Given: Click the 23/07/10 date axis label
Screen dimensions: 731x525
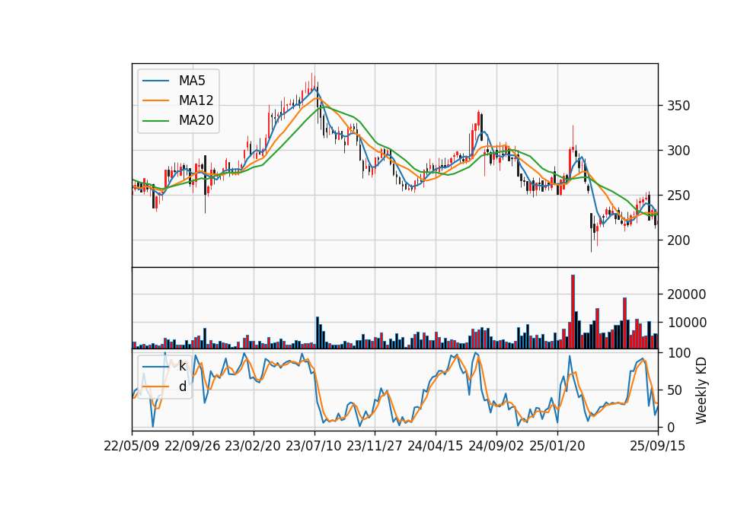Looking at the screenshot, I should 314,446.
